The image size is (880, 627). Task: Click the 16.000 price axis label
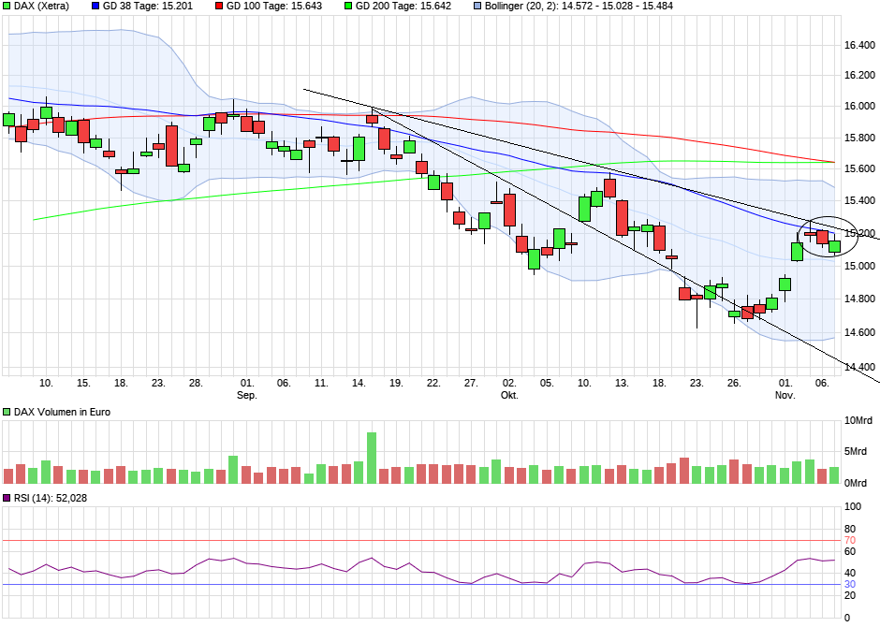(859, 106)
